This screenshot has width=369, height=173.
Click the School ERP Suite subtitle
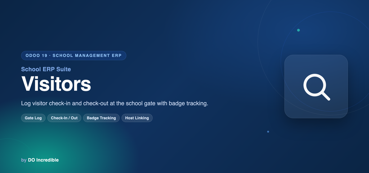point(46,69)
